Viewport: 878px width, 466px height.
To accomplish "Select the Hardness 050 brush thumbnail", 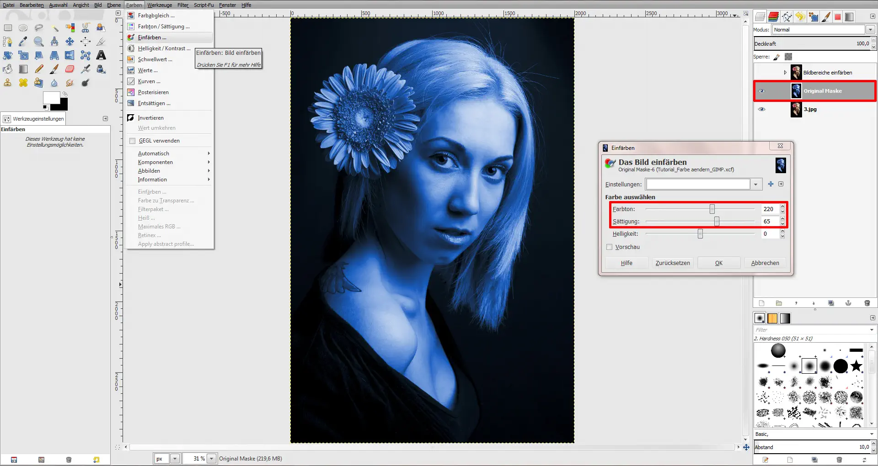I will [x=808, y=365].
